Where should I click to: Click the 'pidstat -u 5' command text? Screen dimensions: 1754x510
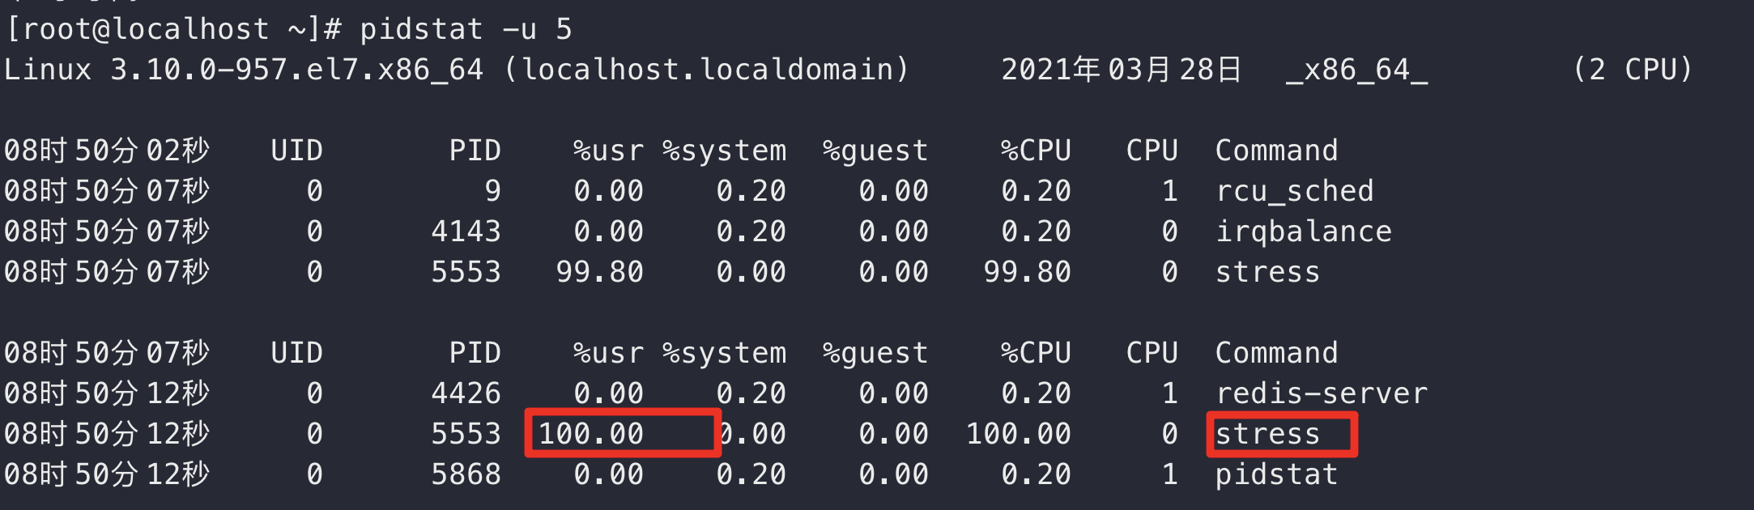[x=466, y=30]
